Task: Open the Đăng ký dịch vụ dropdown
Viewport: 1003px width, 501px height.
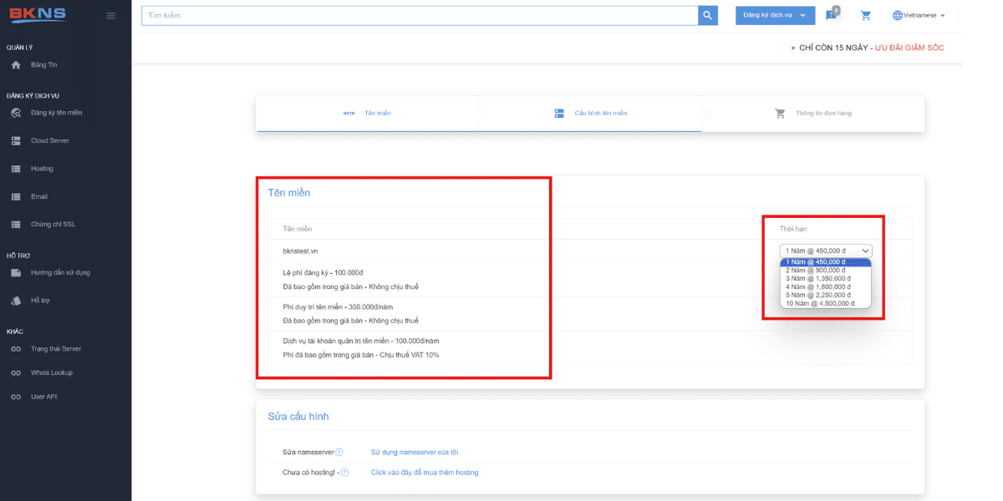Action: click(x=774, y=16)
